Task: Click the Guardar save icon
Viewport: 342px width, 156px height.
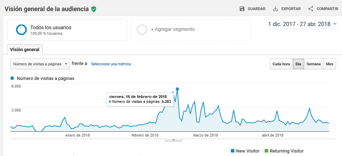Action: (242, 9)
